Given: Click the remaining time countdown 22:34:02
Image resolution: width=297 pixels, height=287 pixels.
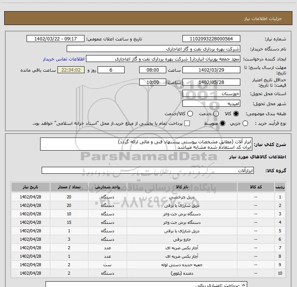Looking at the screenshot, I should point(71,70).
